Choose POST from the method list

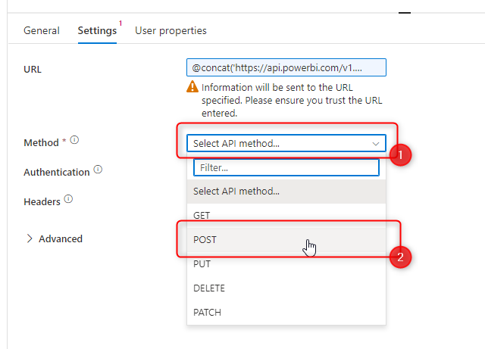click(286, 239)
